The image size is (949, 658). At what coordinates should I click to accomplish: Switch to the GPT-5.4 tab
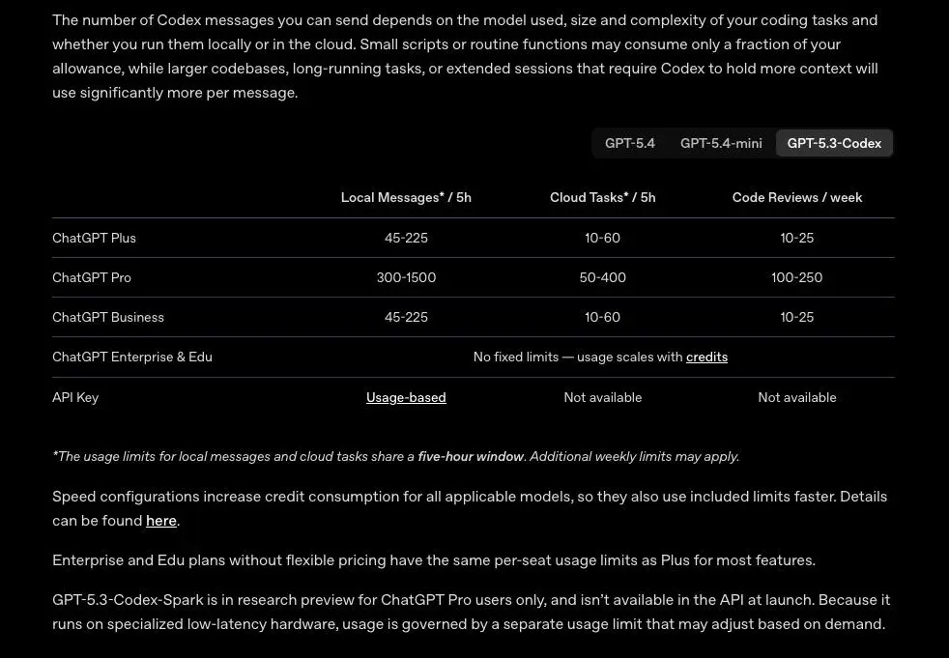click(x=629, y=142)
